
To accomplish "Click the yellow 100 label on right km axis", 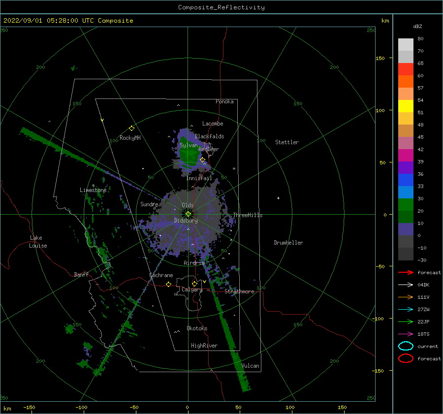I will pyautogui.click(x=380, y=110).
